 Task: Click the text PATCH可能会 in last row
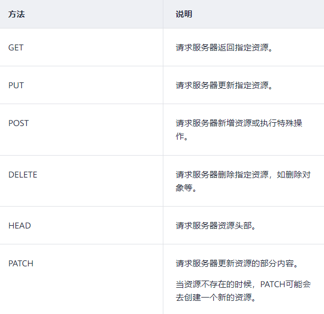coord(286,284)
